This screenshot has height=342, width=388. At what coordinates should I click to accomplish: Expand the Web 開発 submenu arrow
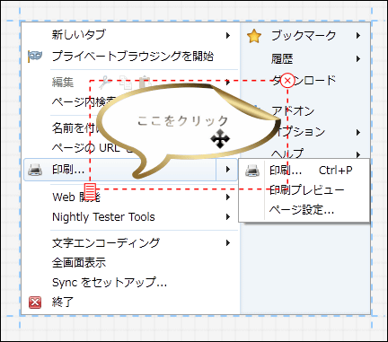[x=228, y=197]
